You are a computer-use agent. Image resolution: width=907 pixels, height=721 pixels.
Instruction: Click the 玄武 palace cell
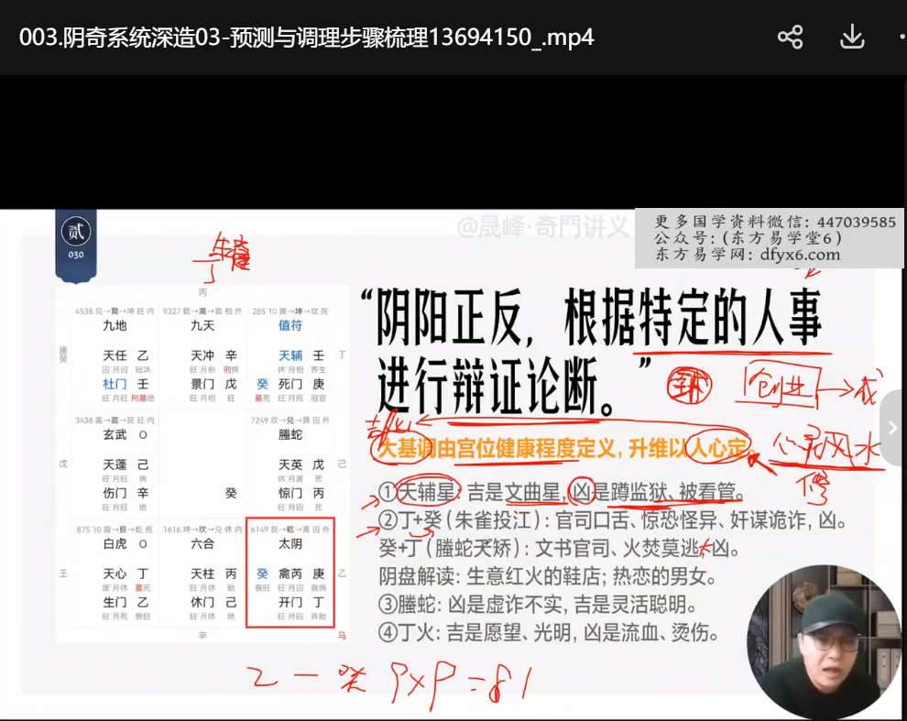115,463
